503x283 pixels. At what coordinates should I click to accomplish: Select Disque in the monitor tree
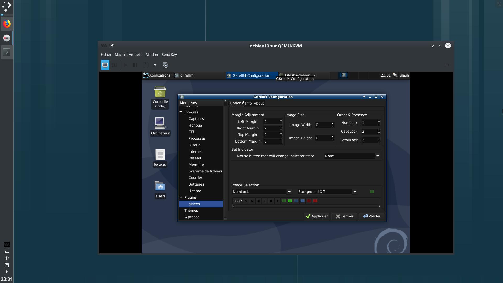[x=194, y=145]
